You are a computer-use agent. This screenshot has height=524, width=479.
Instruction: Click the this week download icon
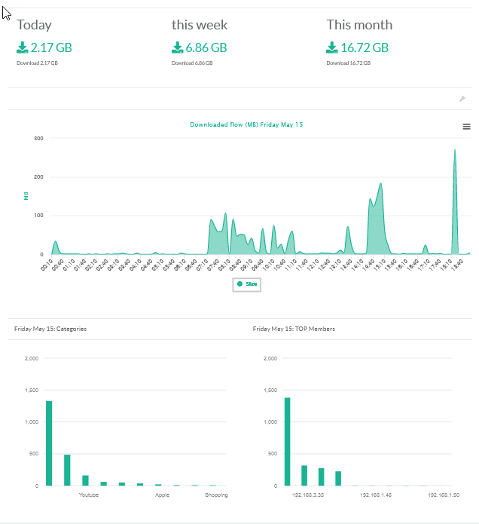(178, 48)
